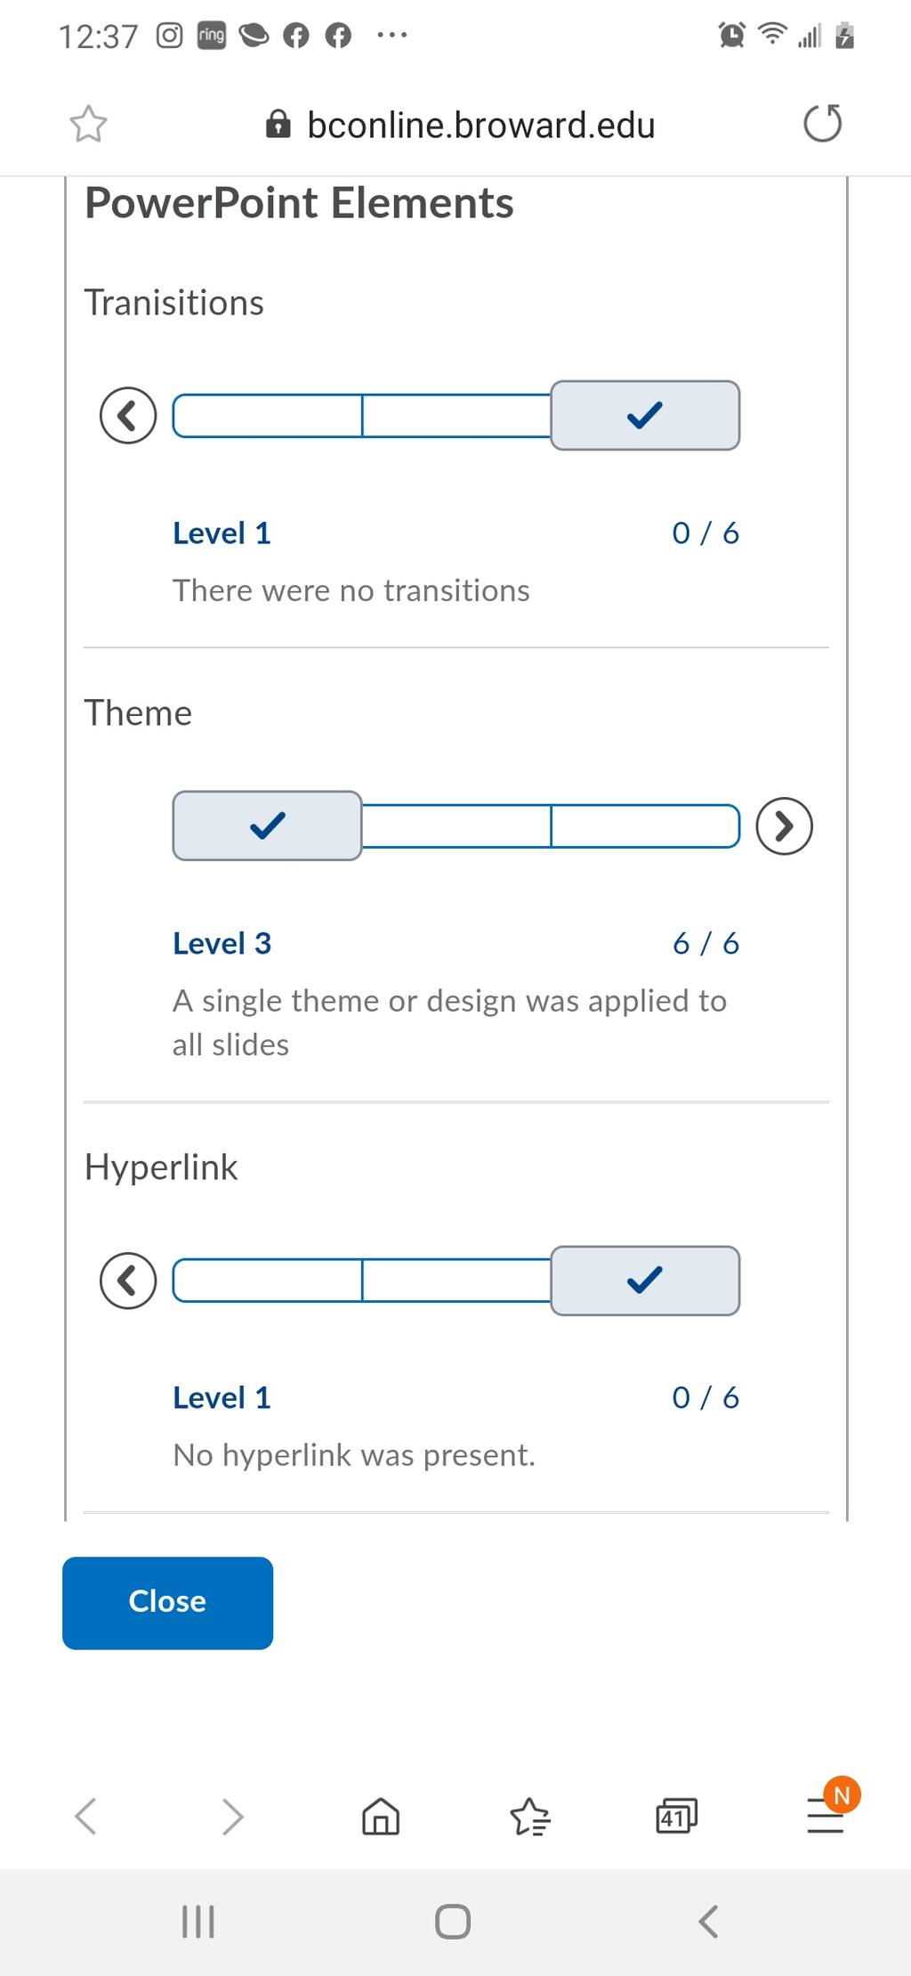This screenshot has width=911, height=1976.
Task: Bookmark page with star icon in address bar
Action: [88, 124]
